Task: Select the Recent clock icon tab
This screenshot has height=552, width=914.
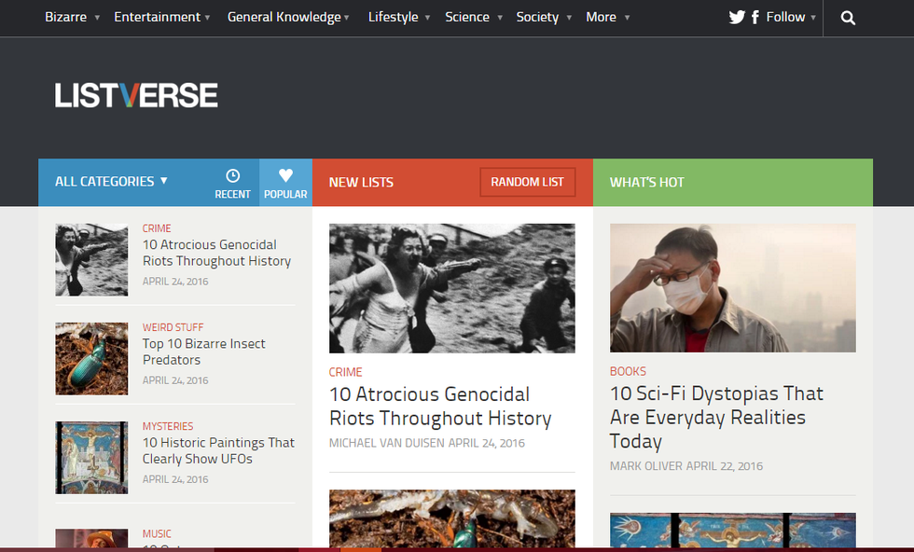Action: [x=232, y=183]
